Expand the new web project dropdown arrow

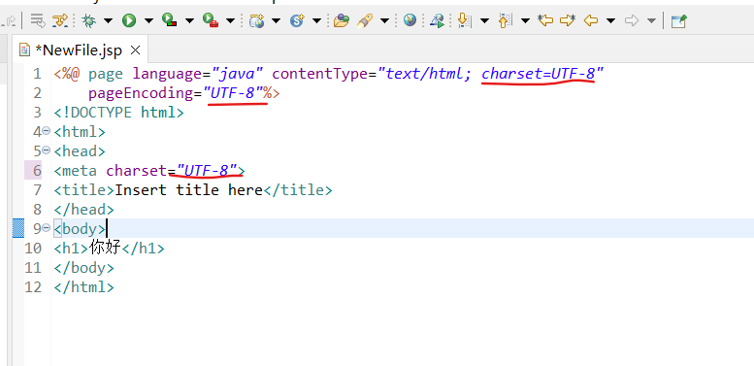tap(276, 20)
